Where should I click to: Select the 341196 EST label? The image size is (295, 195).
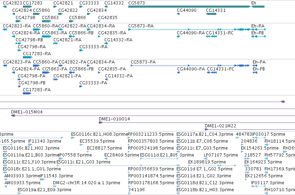coord(136,190)
